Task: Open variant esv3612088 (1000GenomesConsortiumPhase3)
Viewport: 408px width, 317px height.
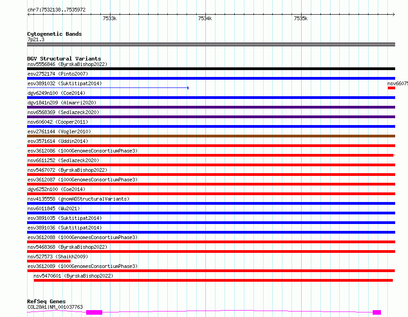Action: click(83, 237)
